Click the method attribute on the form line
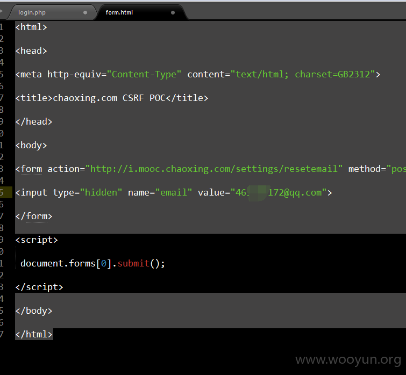Screen dimensions: 406x375 coord(377,169)
